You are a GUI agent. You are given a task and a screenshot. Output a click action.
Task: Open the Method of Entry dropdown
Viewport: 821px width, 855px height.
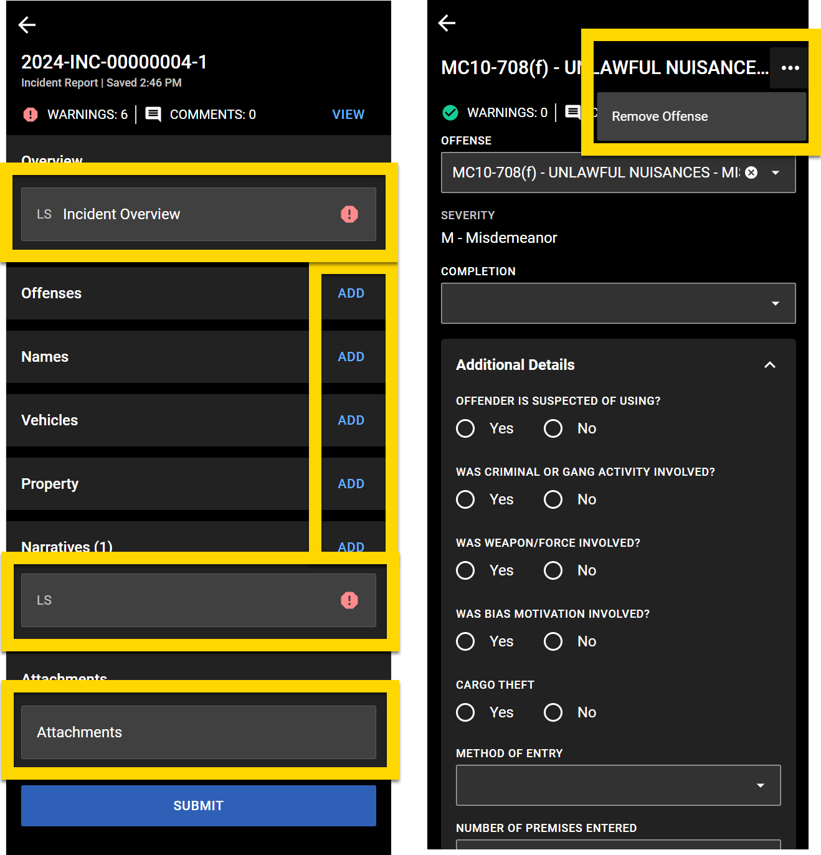[x=618, y=785]
